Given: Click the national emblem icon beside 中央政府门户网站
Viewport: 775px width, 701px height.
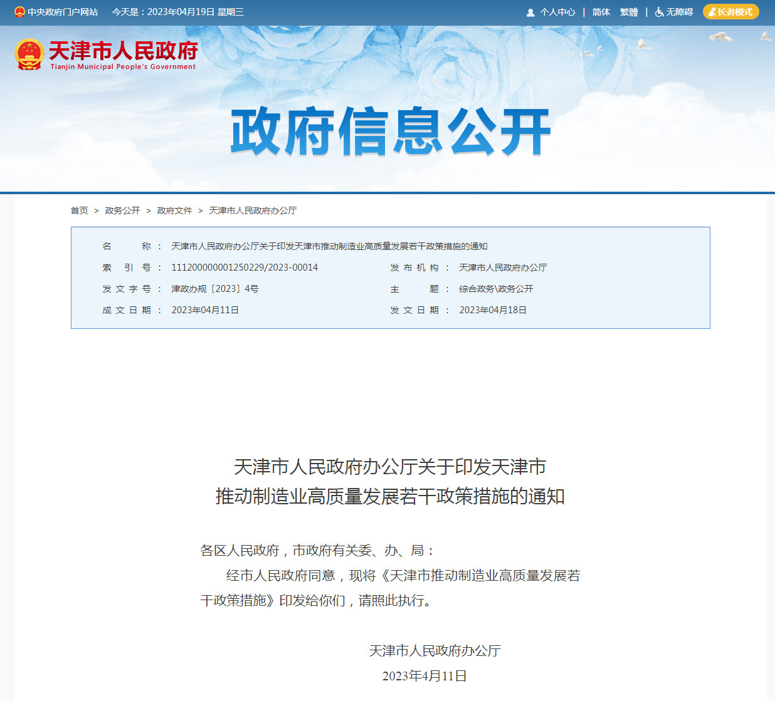Looking at the screenshot, I should [19, 12].
